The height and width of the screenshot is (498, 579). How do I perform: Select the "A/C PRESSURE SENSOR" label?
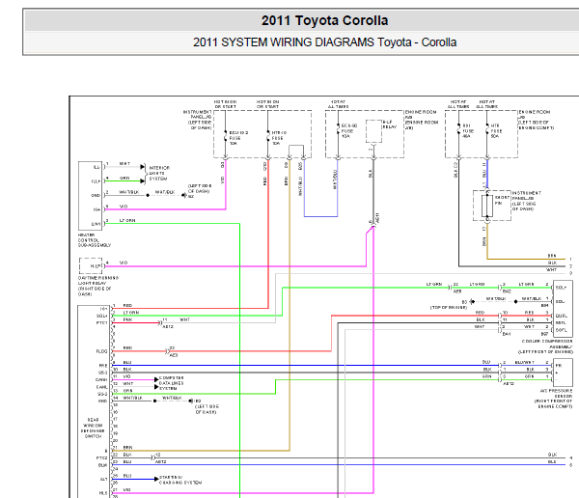(x=554, y=399)
